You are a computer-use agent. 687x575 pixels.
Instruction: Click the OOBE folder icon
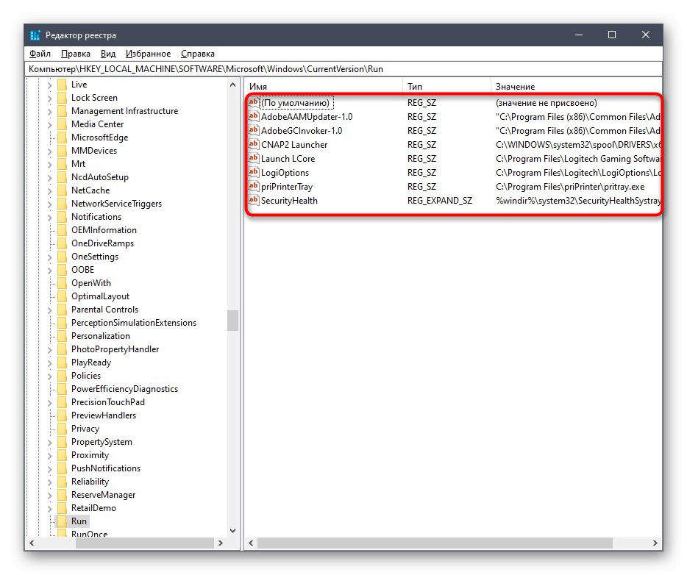61,270
